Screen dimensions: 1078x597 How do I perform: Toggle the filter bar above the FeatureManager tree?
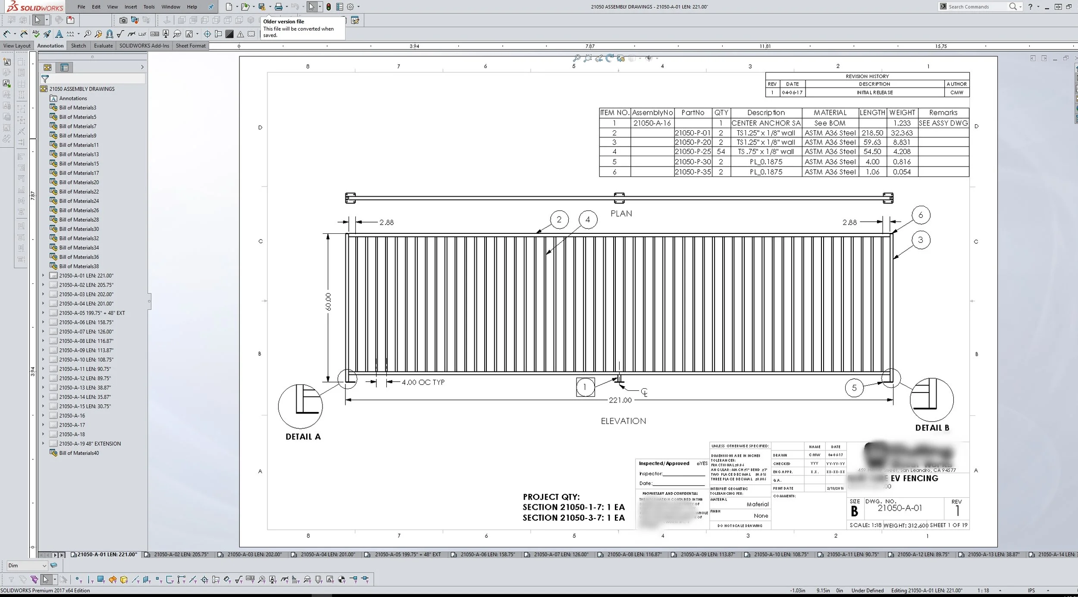pyautogui.click(x=45, y=79)
